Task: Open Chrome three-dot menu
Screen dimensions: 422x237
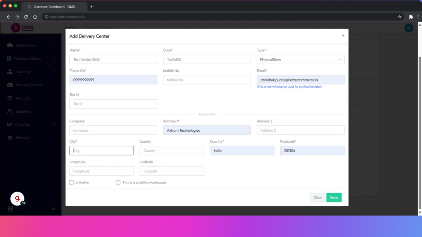Action: (418, 17)
